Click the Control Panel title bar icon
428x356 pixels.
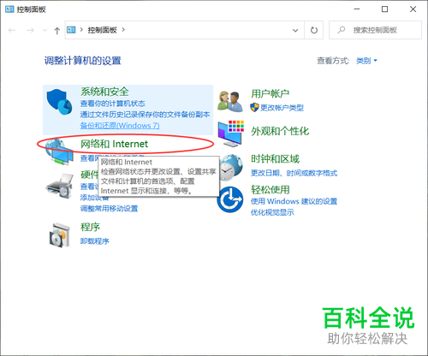click(9, 9)
